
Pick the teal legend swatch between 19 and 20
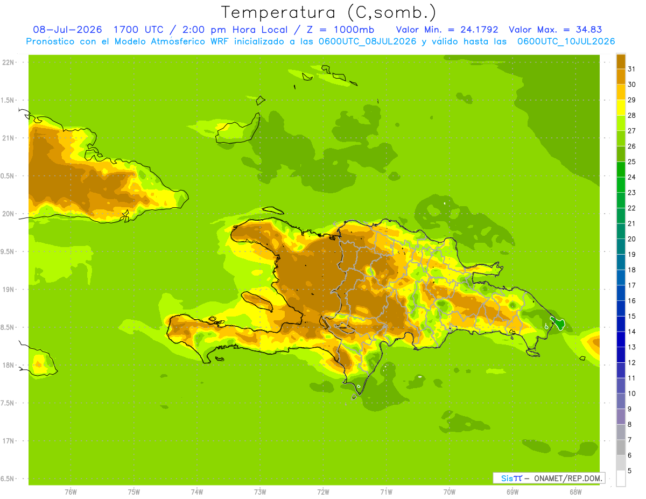pos(621,246)
